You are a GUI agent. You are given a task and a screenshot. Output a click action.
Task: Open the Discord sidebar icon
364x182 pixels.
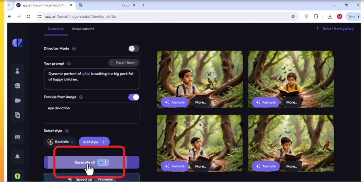[x=17, y=137]
